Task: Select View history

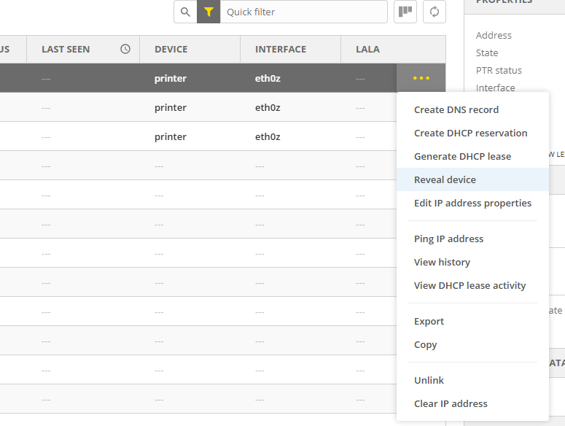Action: (442, 262)
